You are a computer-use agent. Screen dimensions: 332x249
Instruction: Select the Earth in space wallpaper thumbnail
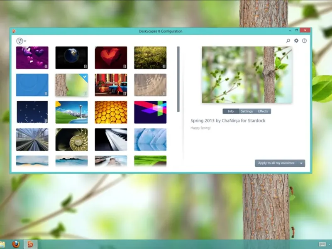point(71,58)
